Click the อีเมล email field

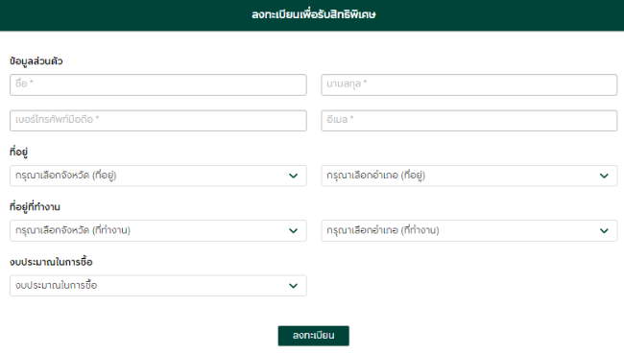(x=469, y=121)
